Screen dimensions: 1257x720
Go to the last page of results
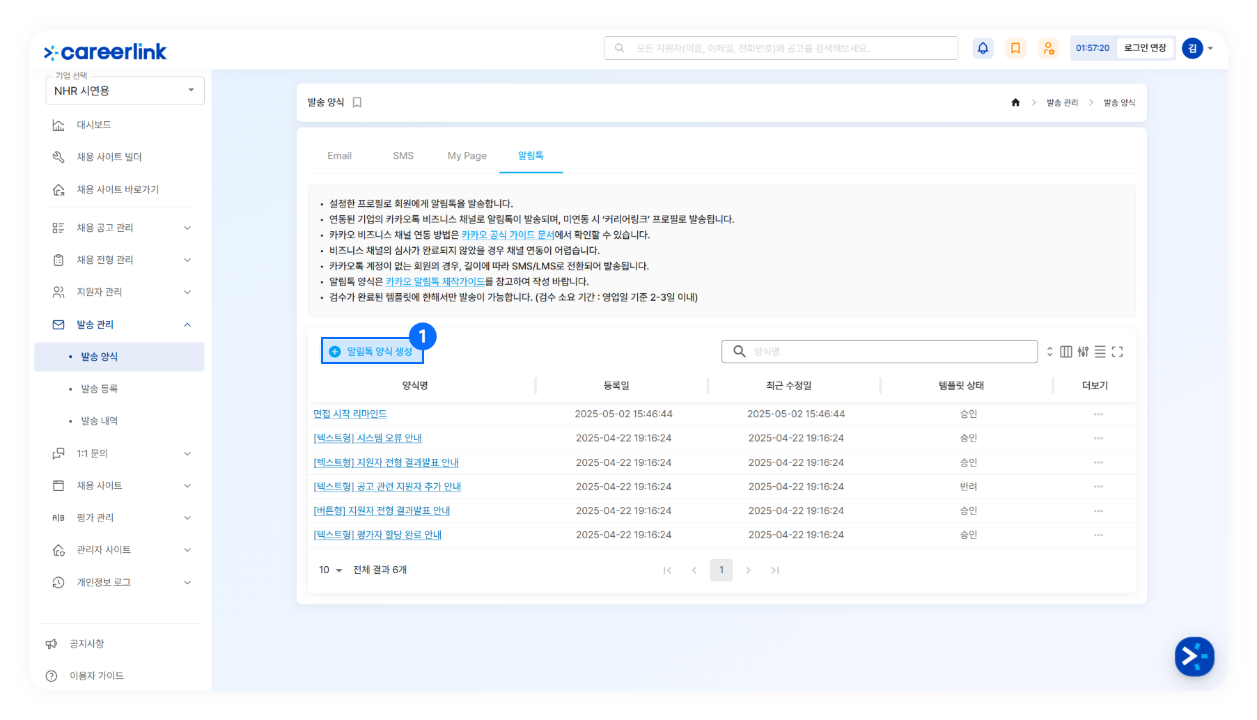click(x=775, y=570)
